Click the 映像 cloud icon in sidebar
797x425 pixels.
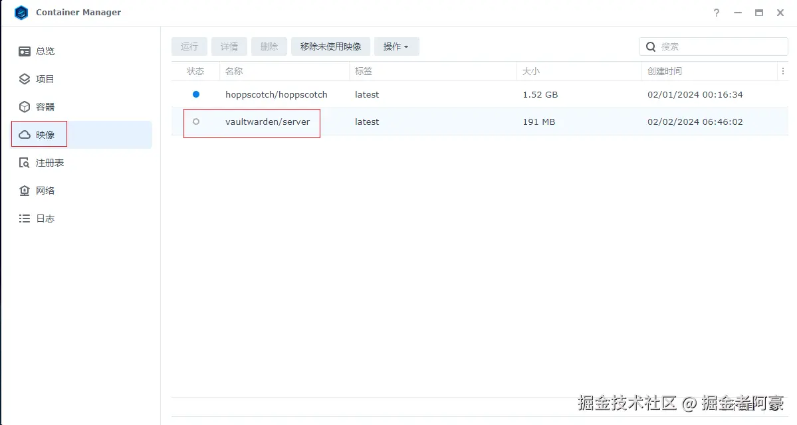point(25,135)
